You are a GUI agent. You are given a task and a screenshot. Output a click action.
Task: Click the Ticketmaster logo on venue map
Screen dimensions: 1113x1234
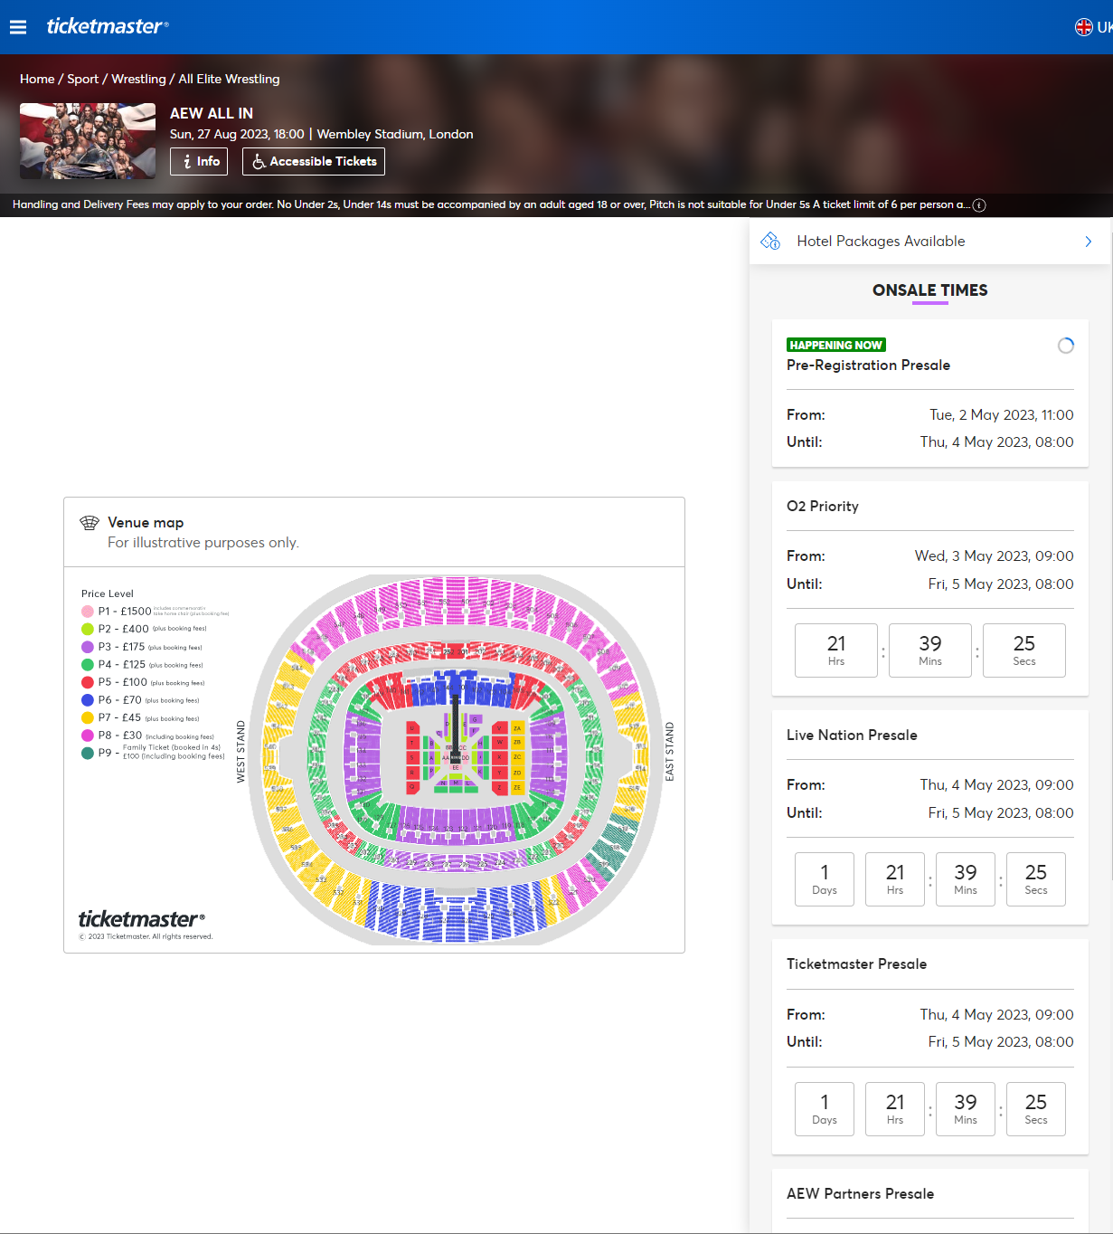click(142, 919)
